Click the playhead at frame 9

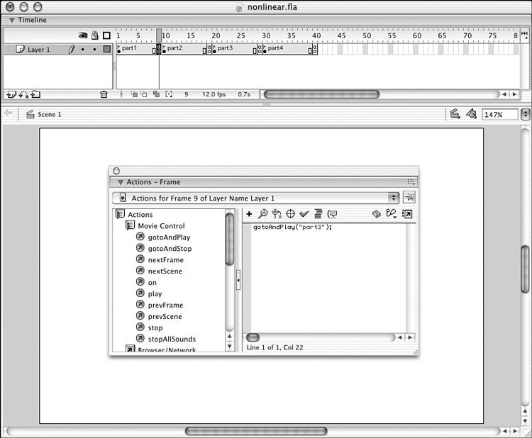[x=159, y=35]
